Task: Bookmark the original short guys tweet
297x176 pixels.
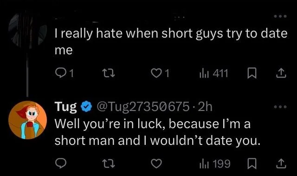Action: pyautogui.click(x=252, y=73)
